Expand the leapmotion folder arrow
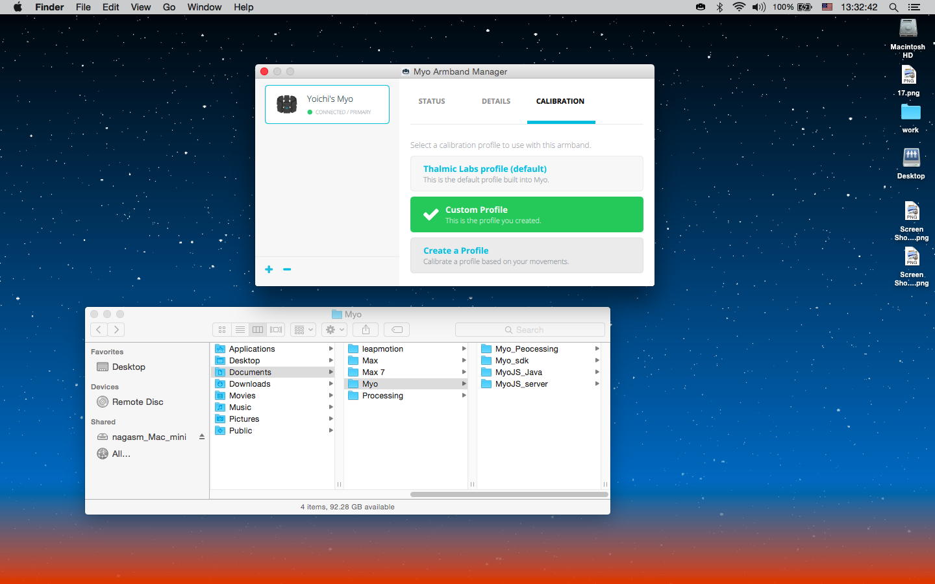 [x=464, y=349]
